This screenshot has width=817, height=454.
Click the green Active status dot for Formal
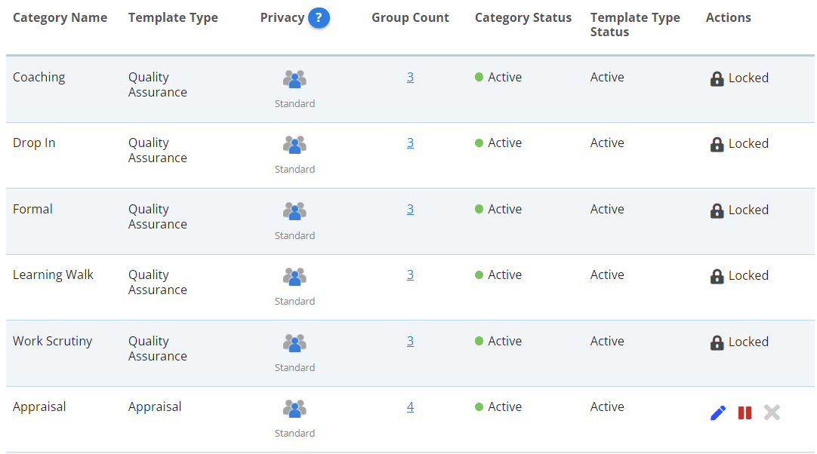[x=479, y=209]
